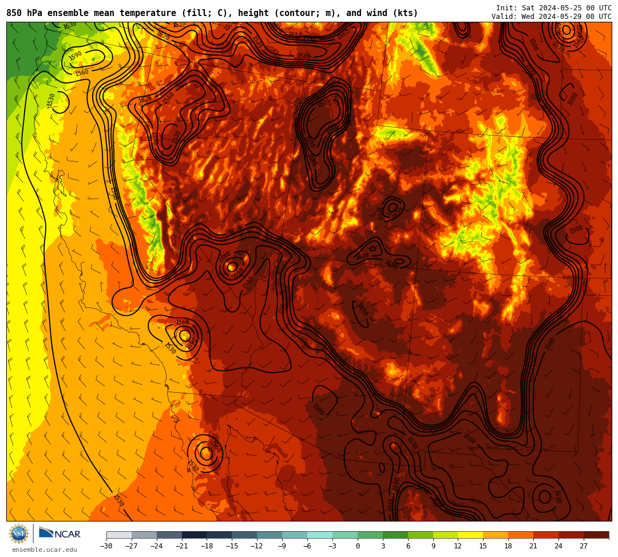Pick the dark red 24 to 27 swatch
Screen dimensions: 618x557
[572, 535]
